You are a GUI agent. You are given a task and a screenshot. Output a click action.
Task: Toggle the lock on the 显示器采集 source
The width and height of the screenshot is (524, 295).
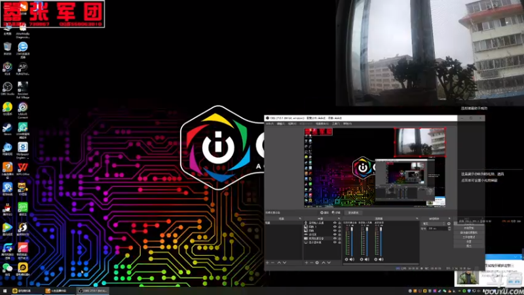pyautogui.click(x=339, y=242)
